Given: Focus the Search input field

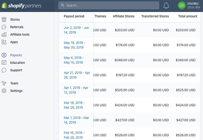Looking at the screenshot, I should (x=109, y=5).
